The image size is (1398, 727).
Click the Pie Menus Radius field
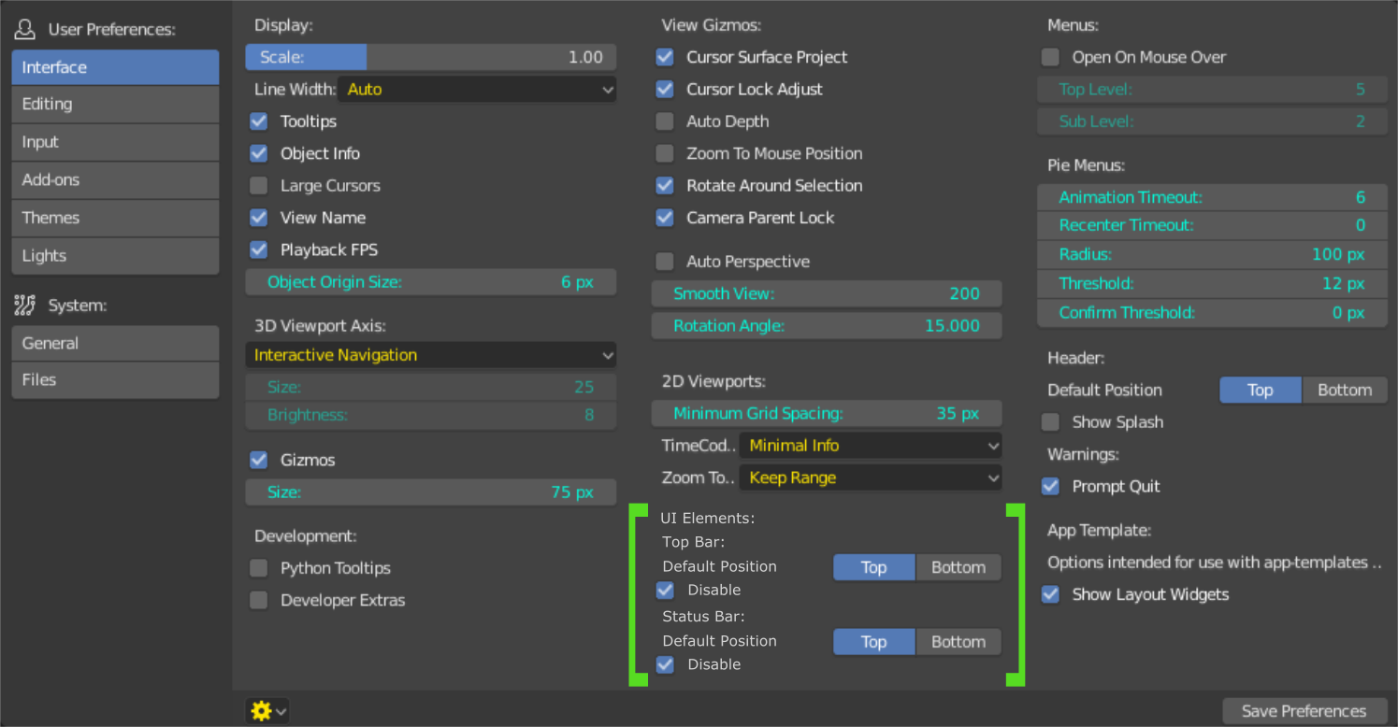coord(1212,255)
